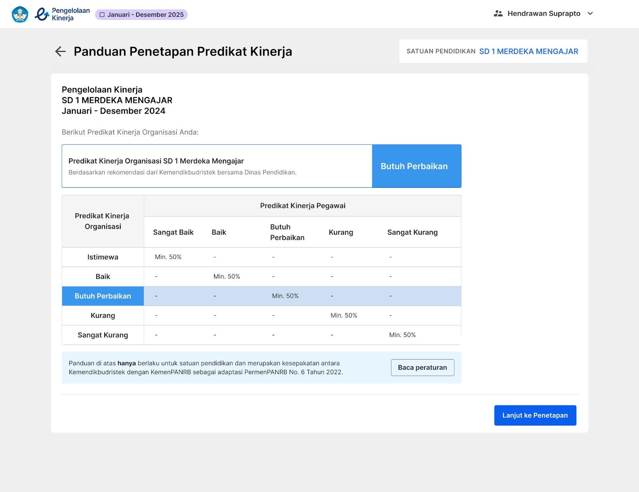This screenshot has width=639, height=492.
Task: Select the Sangat Kurang row label
Action: click(103, 335)
